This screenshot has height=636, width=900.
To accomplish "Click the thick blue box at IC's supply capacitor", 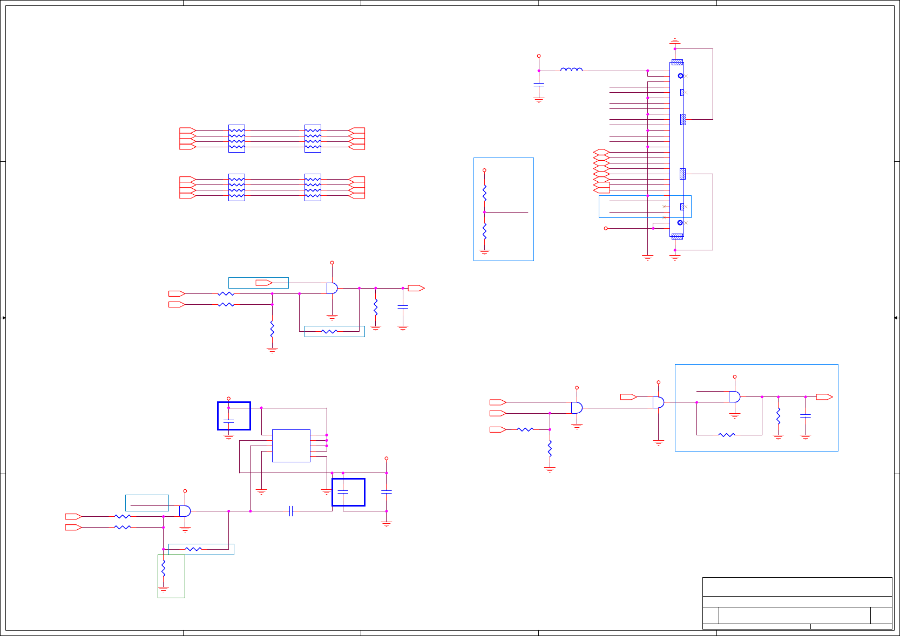I will click(x=234, y=416).
